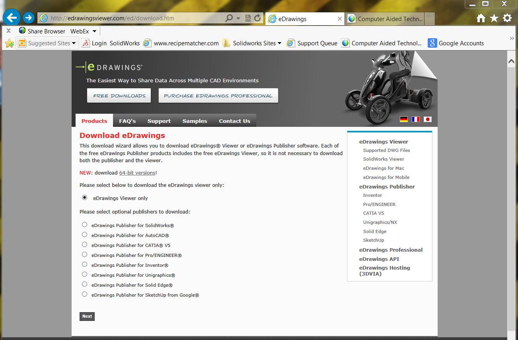Image resolution: width=518 pixels, height=340 pixels.
Task: Click the page scrollbar up arrow
Action: pyautogui.click(x=512, y=61)
